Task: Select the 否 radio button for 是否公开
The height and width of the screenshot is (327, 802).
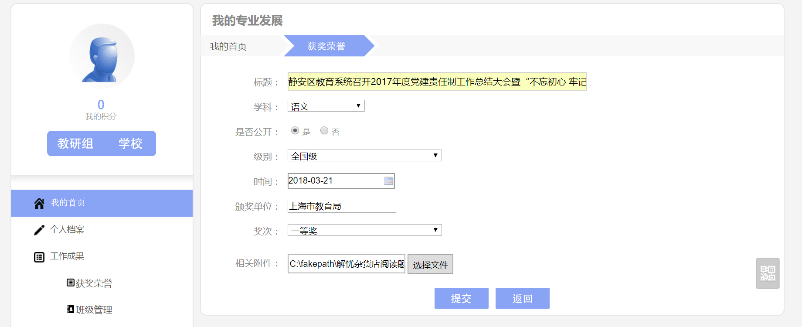Action: [324, 131]
